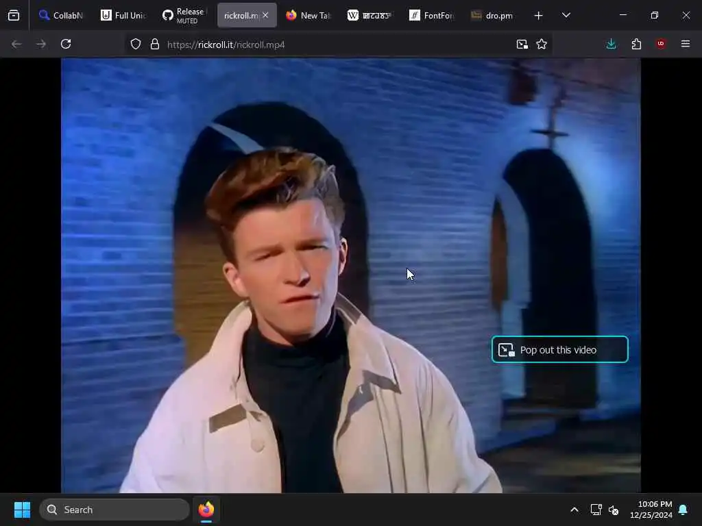The width and height of the screenshot is (702, 526).
Task: Open Picture-in-Picture from address bar icon
Action: [522, 44]
